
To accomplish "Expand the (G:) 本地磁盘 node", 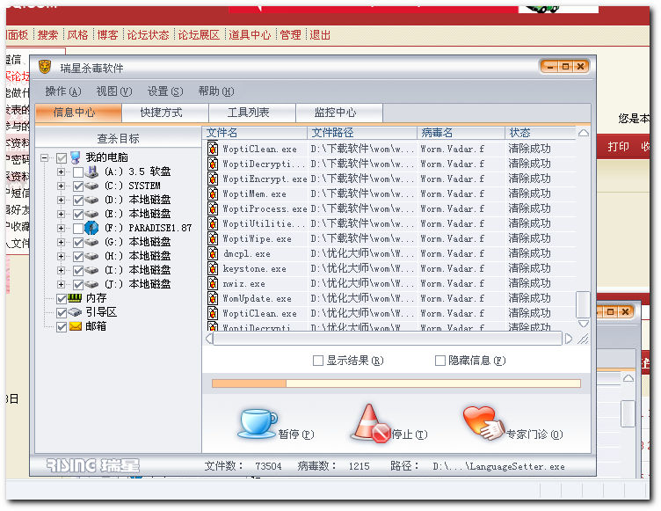I will click(x=62, y=242).
